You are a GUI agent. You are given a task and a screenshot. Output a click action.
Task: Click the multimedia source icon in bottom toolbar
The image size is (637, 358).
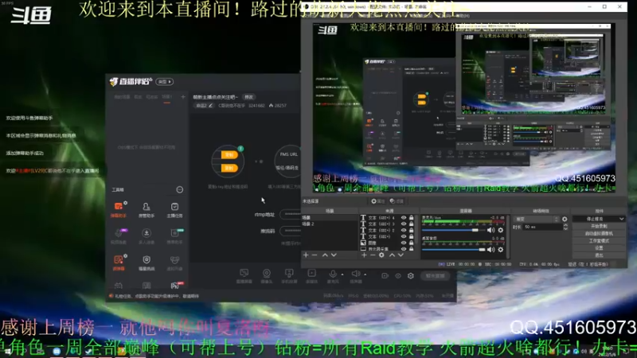click(x=311, y=275)
